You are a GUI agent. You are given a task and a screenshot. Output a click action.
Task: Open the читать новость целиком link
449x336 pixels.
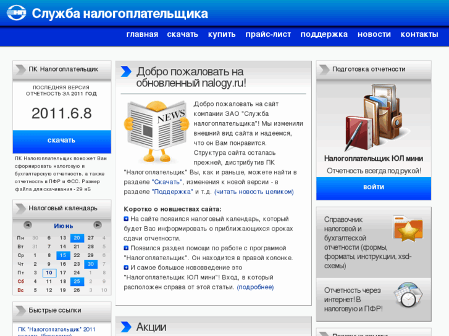pyautogui.click(x=254, y=192)
